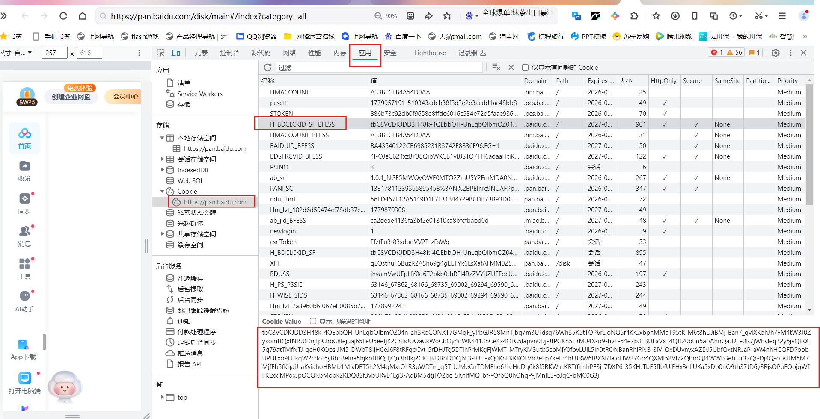Delete the selected cookie with the X icon
Viewport: 820px width, 419px height.
click(x=511, y=67)
